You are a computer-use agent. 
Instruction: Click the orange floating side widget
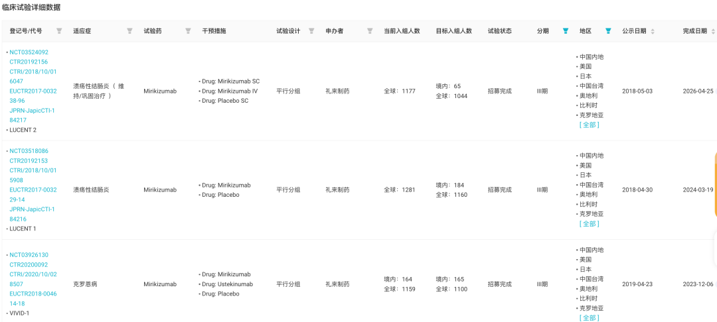tap(715, 185)
